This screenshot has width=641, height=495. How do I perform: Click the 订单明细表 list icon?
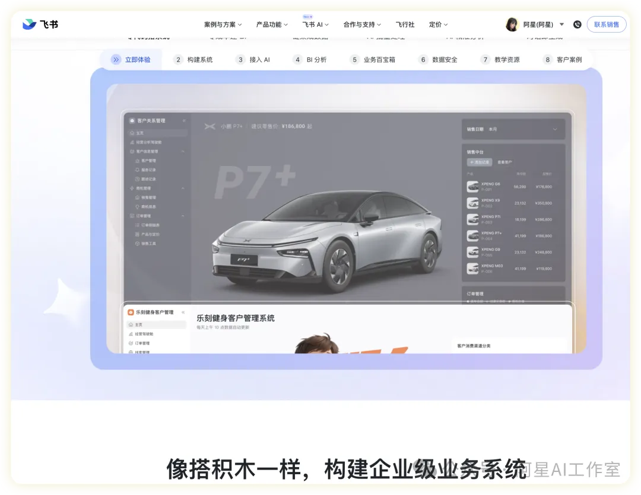(137, 225)
